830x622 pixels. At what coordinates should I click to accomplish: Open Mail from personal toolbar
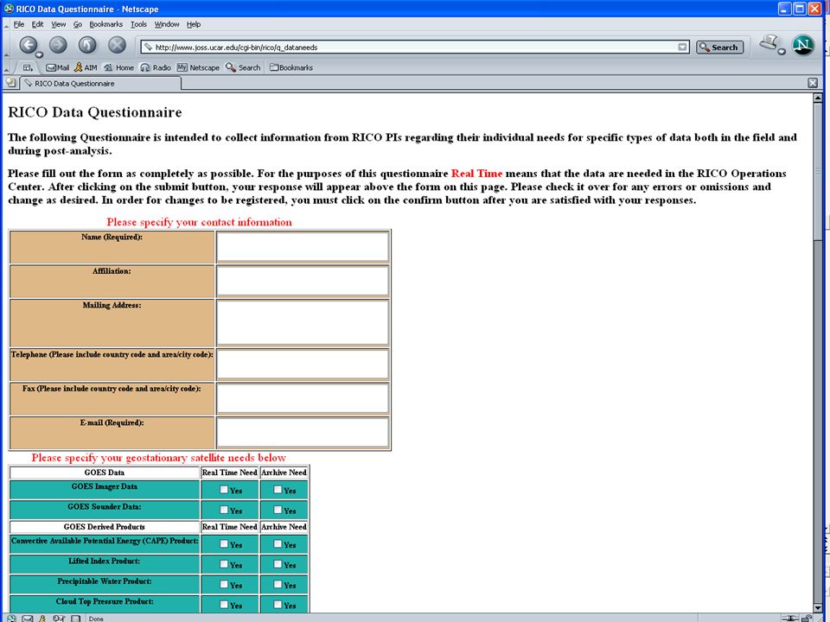pyautogui.click(x=58, y=67)
